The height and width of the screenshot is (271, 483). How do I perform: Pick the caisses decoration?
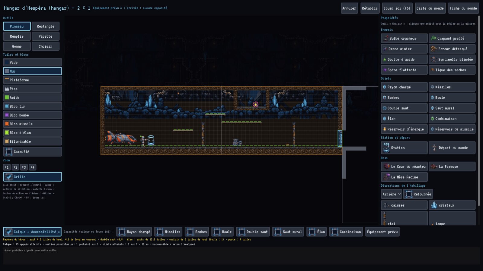tap(404, 205)
